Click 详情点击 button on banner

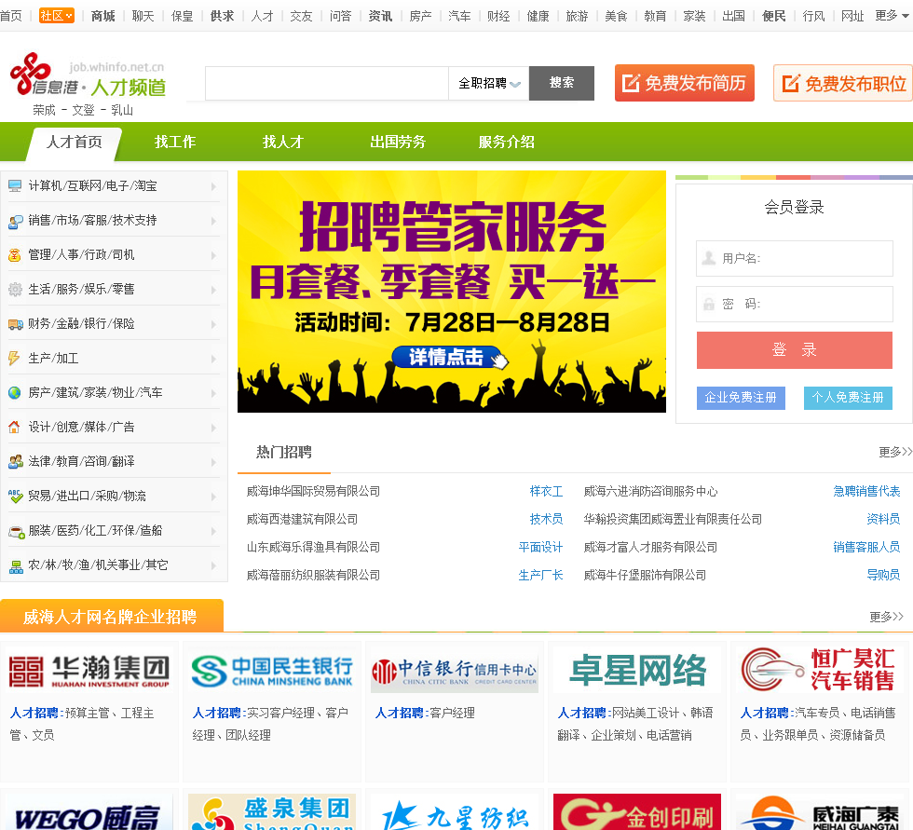[x=446, y=358]
